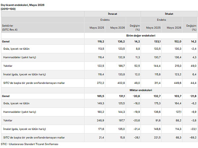Select the İhracat column group header
This screenshot has height=148, width=198.
113,14
